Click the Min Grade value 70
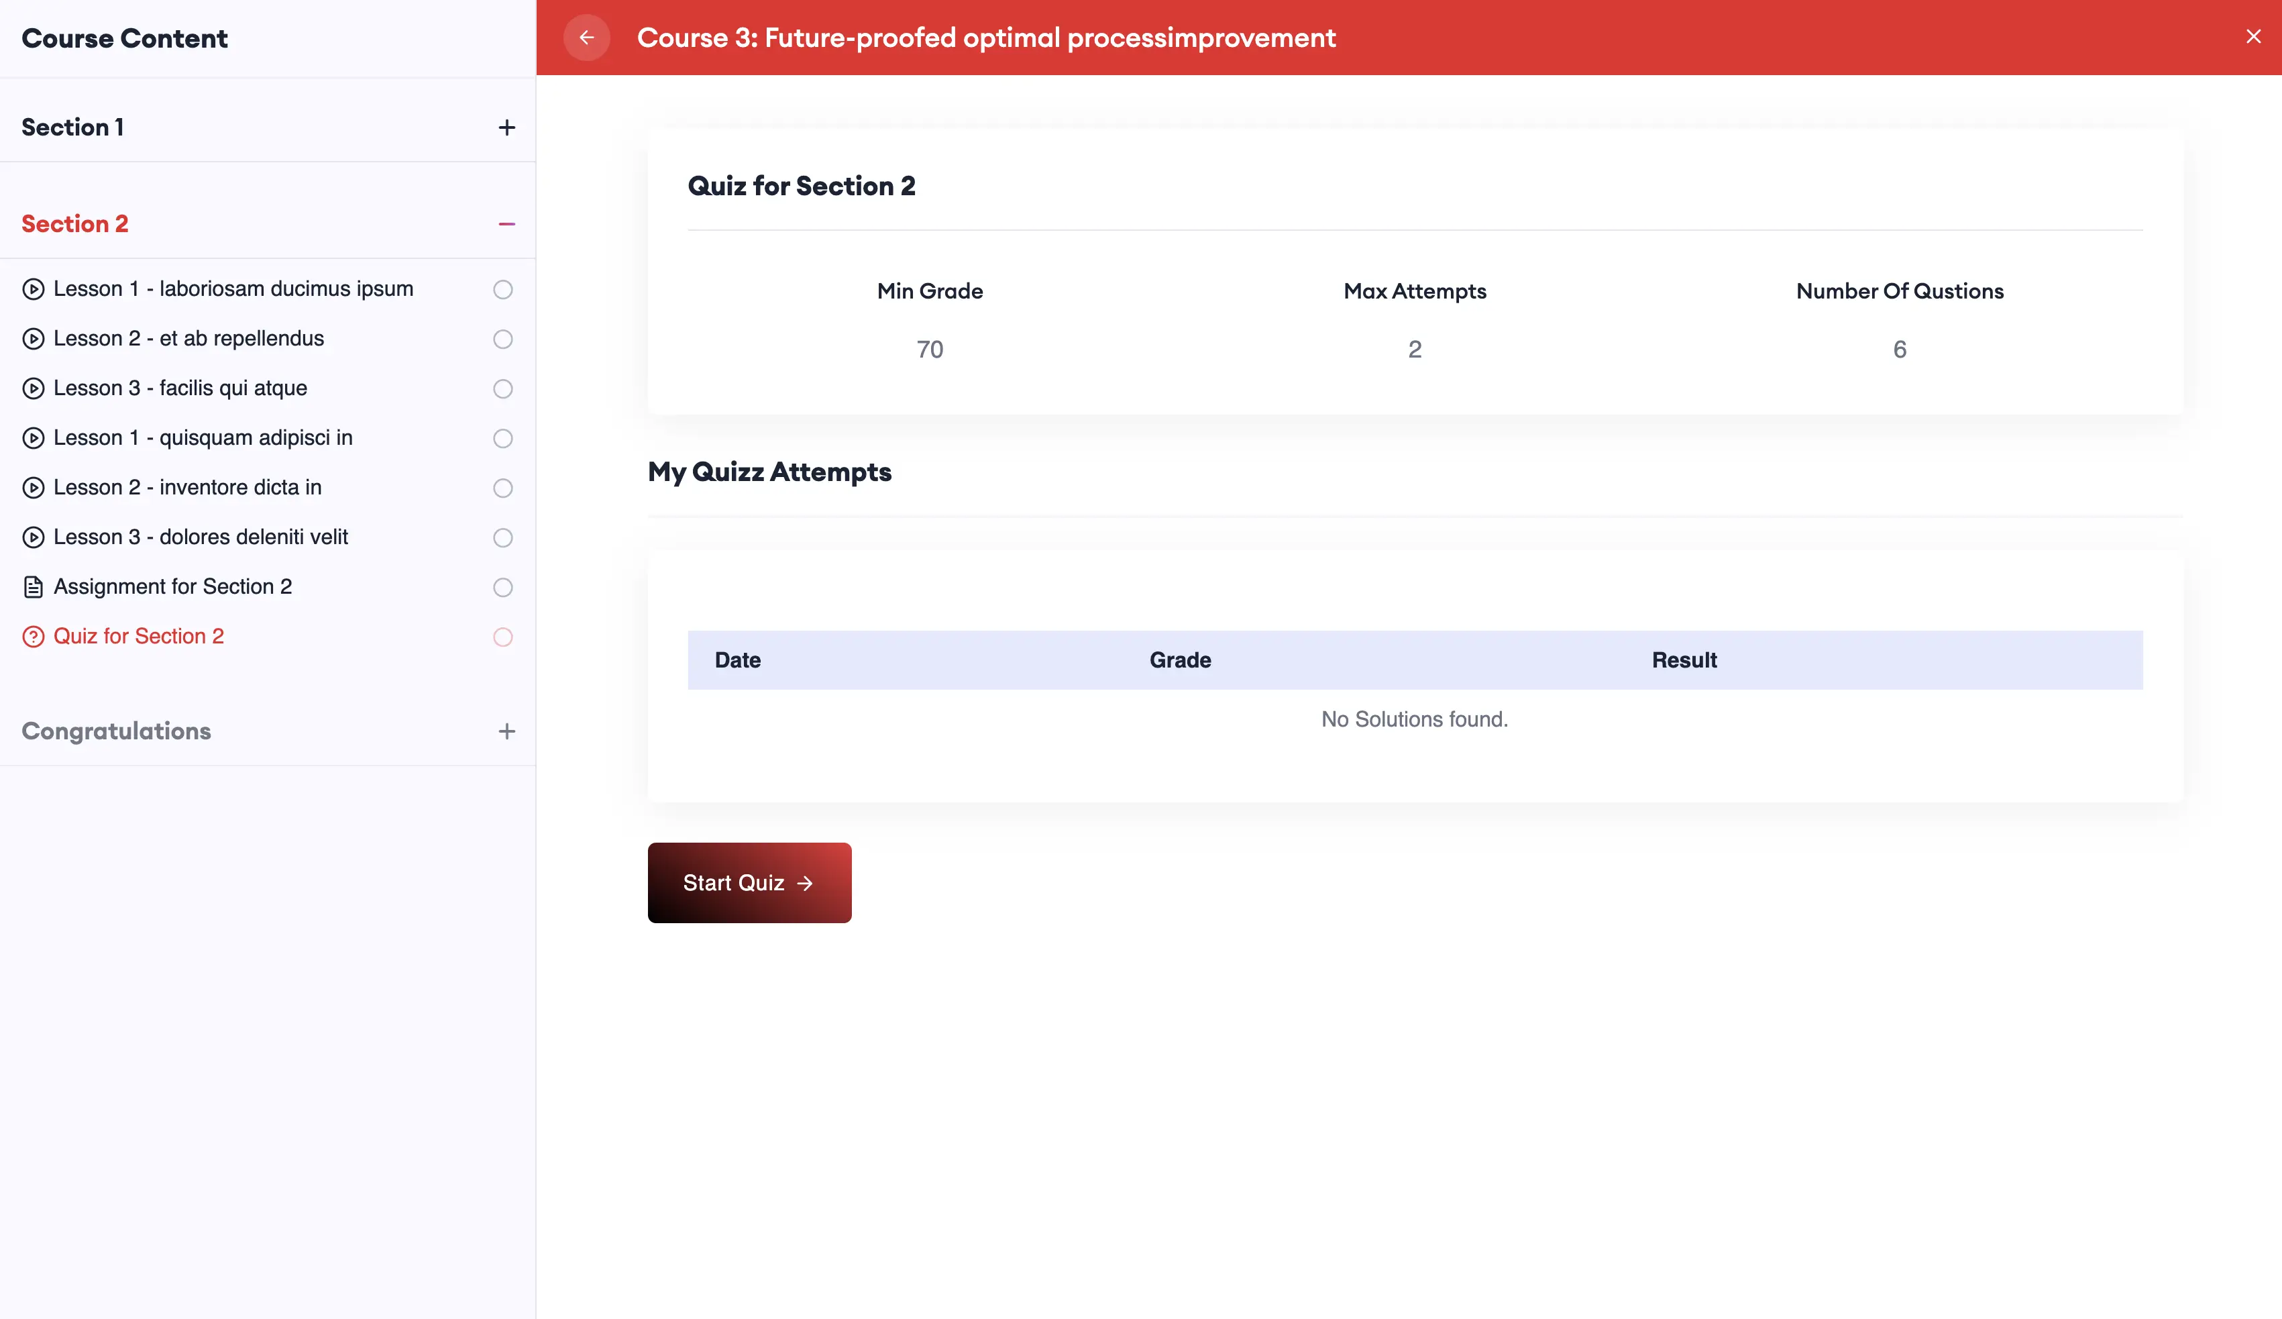 930,350
